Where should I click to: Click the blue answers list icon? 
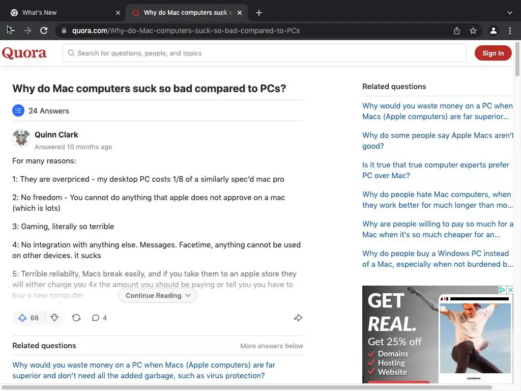pos(18,110)
